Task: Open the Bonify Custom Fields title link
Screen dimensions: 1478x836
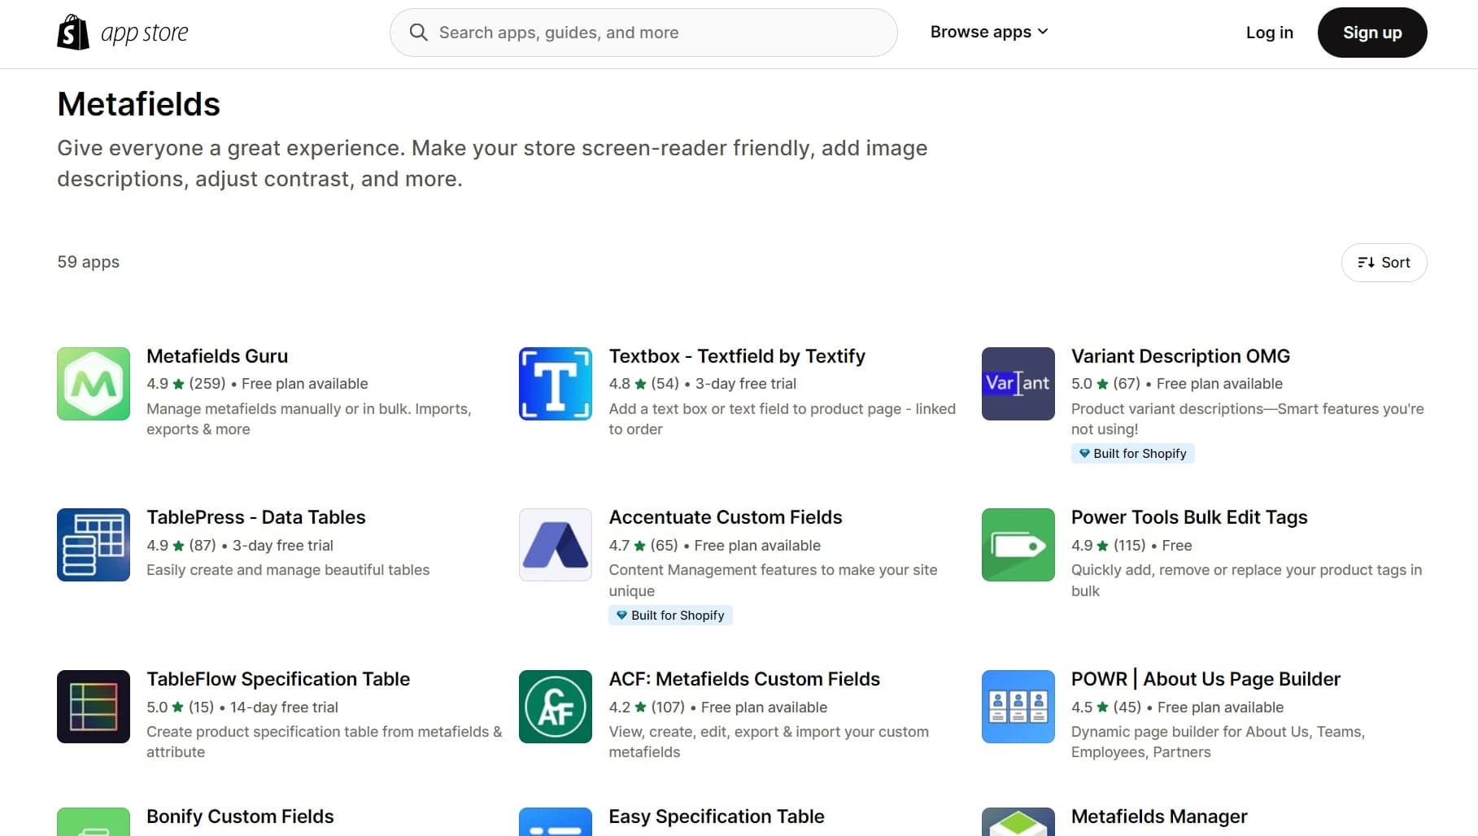Action: [x=240, y=816]
